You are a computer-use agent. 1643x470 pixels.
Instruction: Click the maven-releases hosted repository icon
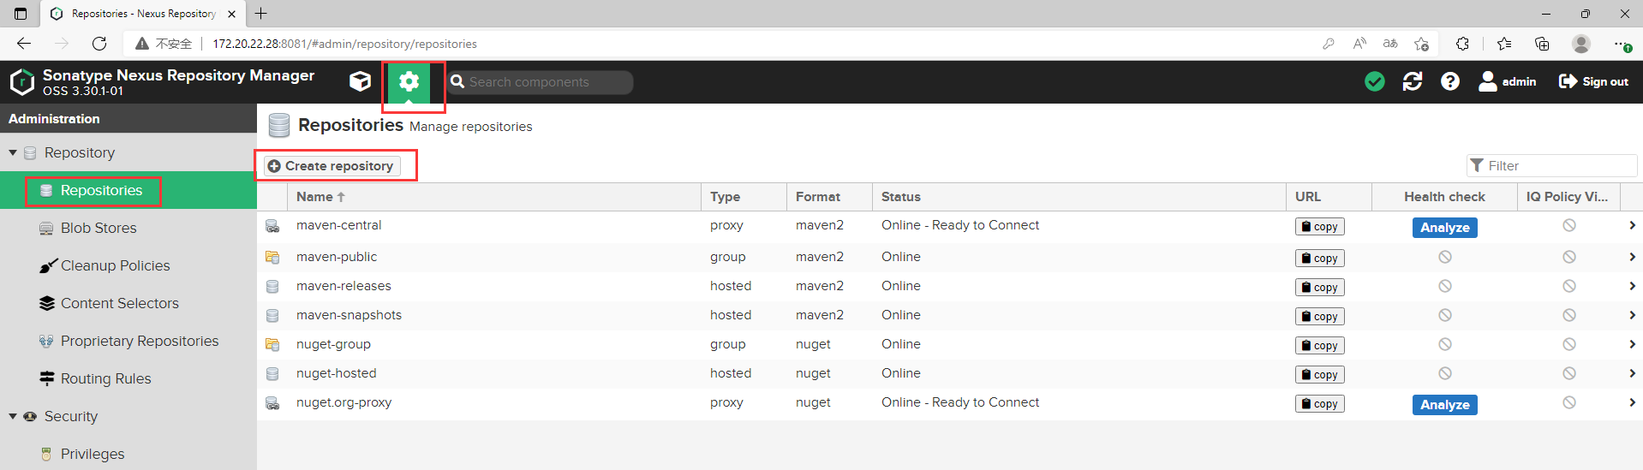pos(272,287)
